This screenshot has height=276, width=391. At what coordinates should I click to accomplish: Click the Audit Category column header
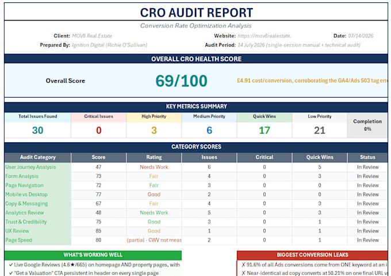click(37, 157)
